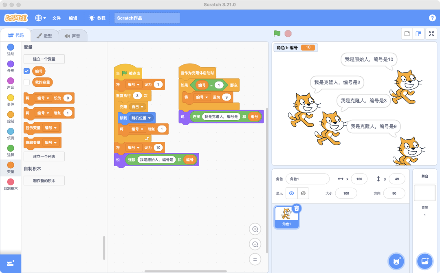Open the add extension button
This screenshot has height=273, width=440.
pyautogui.click(x=11, y=264)
